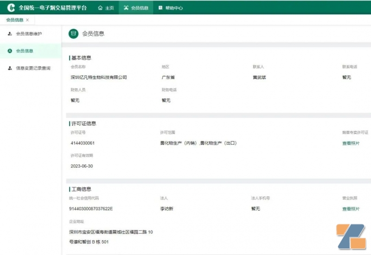Click the 信息变更记录查询 sidebar icon
Image resolution: width=371 pixels, height=255 pixels.
click(x=10, y=68)
